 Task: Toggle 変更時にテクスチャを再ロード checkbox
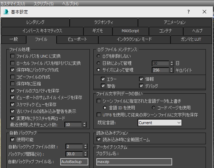[x=12, y=118]
